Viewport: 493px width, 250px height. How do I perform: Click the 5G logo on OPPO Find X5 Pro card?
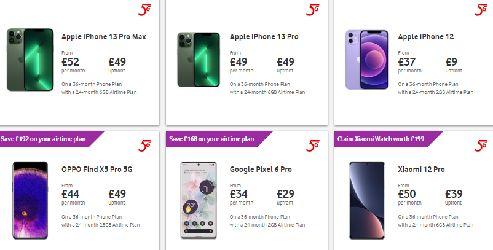point(145,145)
